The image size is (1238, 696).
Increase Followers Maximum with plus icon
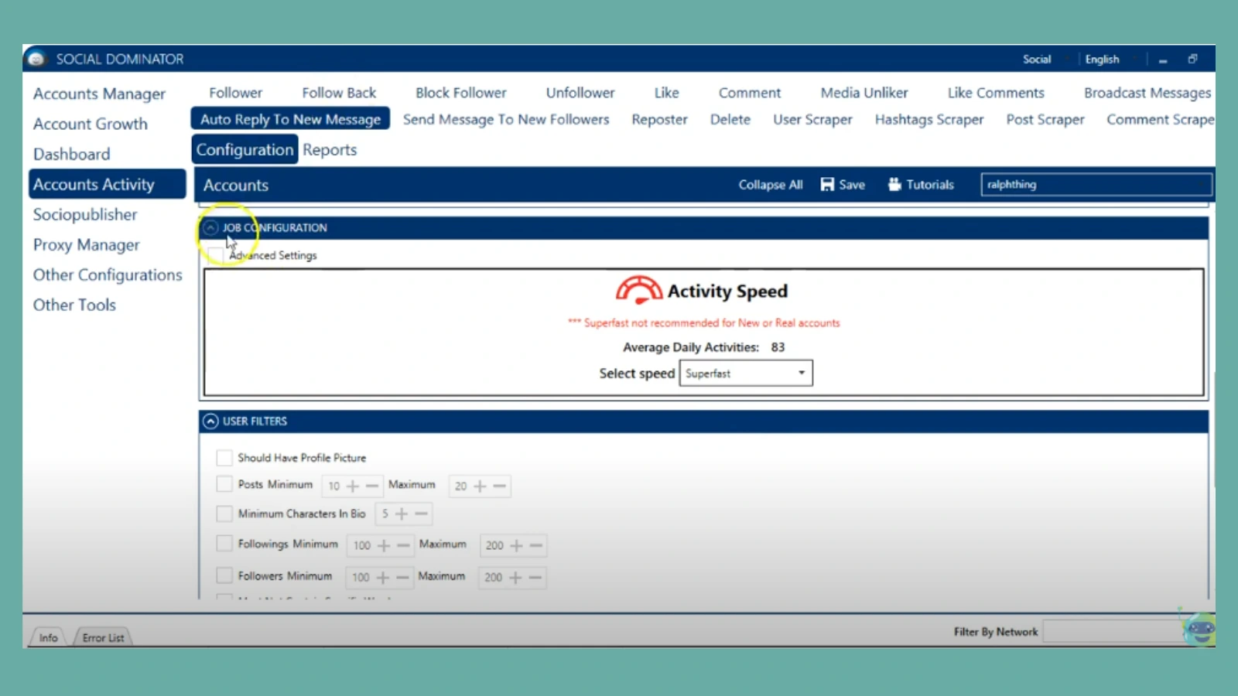[x=515, y=577]
